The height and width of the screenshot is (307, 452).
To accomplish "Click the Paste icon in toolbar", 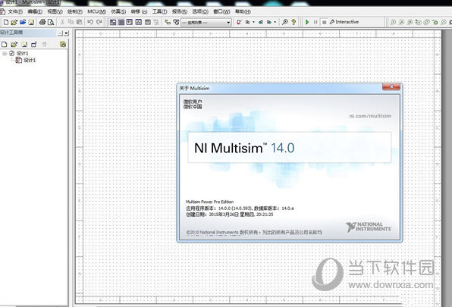I will coord(79,22).
